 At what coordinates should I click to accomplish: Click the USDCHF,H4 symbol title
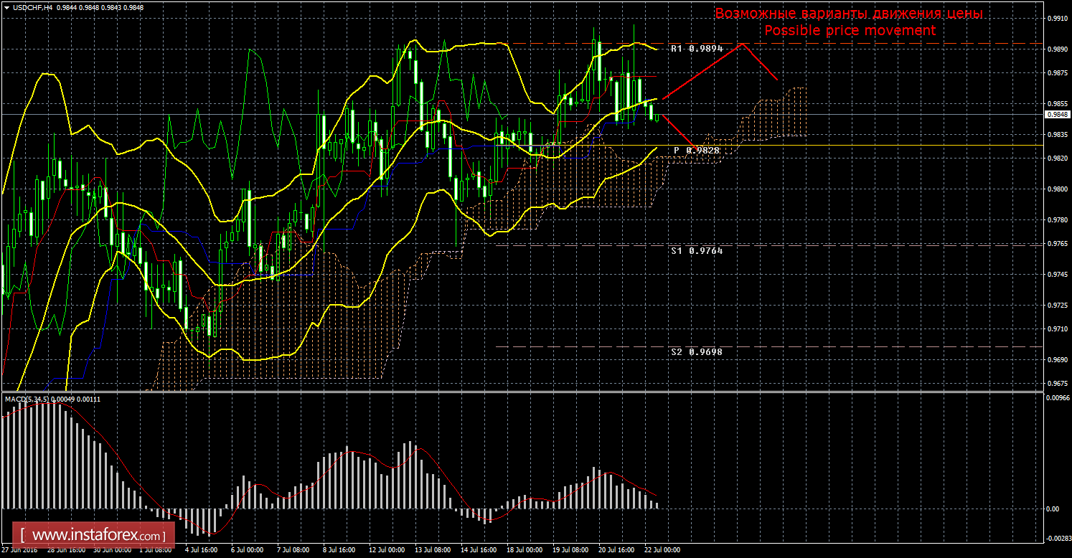click(x=27, y=7)
